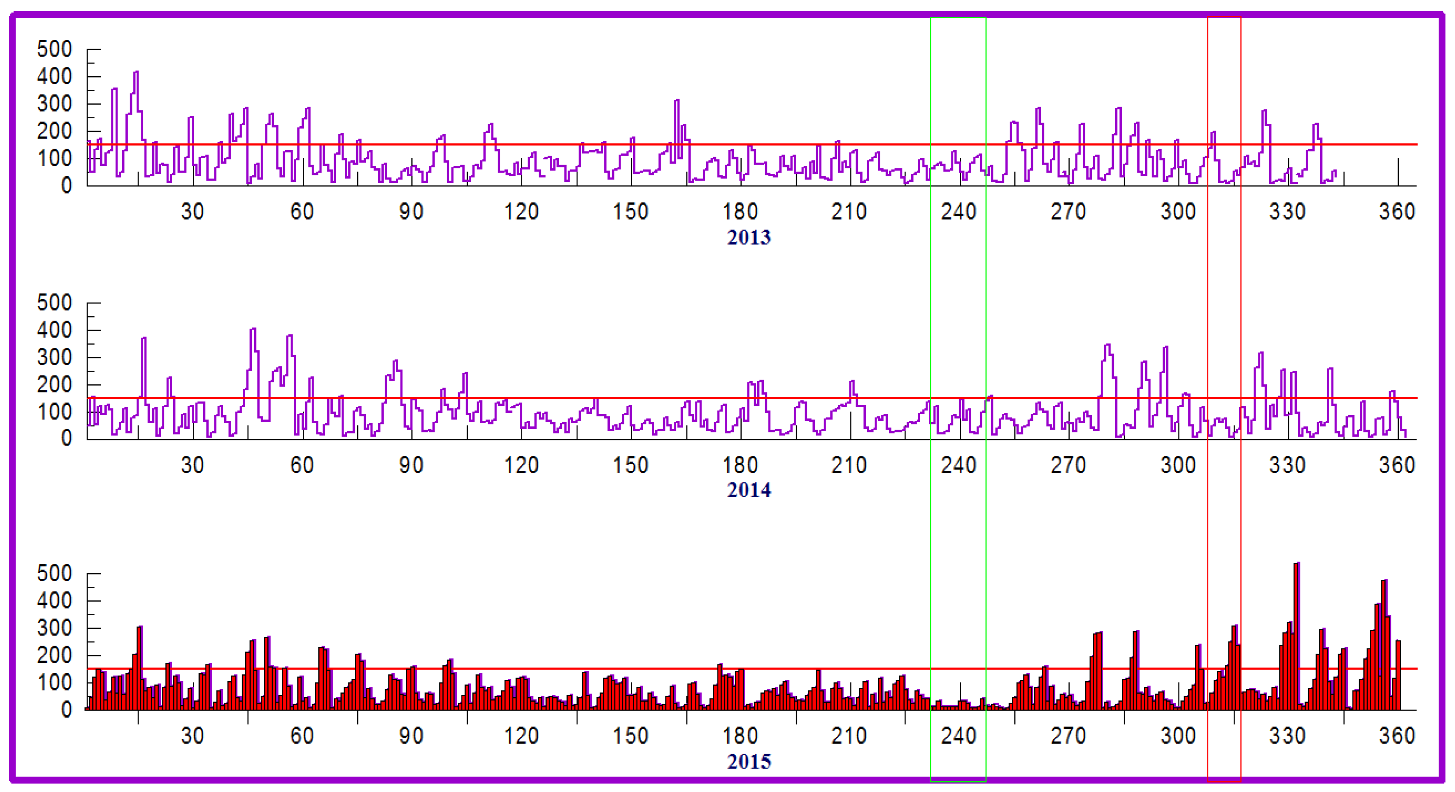This screenshot has height=792, width=1455.
Task: Click the 300 x-axis label in 2015 chart
Action: coord(1177,735)
